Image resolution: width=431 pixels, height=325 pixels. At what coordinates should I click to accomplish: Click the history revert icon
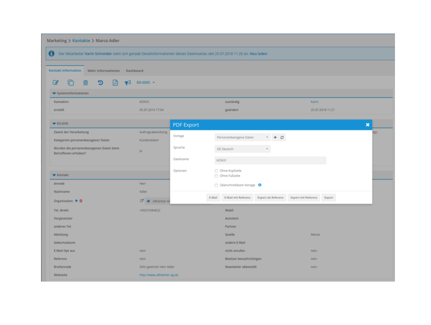pyautogui.click(x=101, y=82)
